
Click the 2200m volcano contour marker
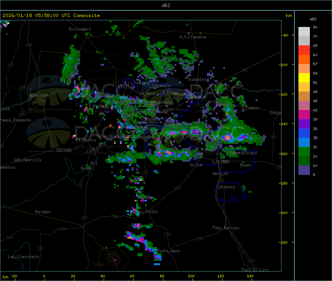point(98,265)
